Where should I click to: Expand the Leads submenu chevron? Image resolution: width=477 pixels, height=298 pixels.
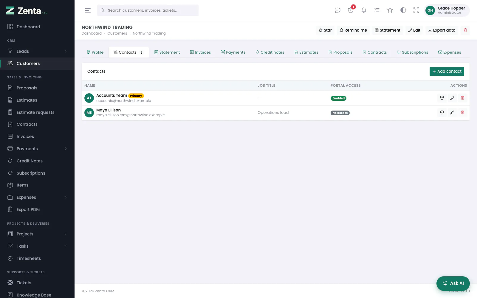[x=66, y=51]
